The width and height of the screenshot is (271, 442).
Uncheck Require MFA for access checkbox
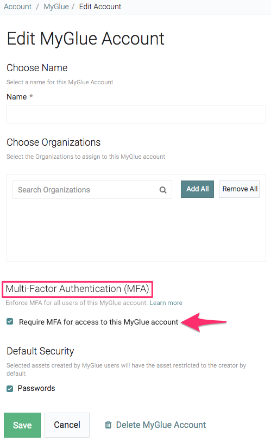click(10, 321)
